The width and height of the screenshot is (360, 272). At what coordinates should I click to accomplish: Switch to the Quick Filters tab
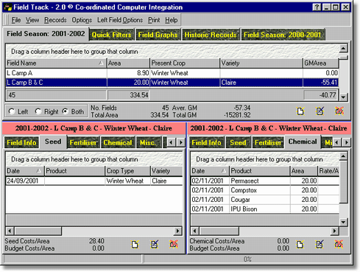coord(111,35)
